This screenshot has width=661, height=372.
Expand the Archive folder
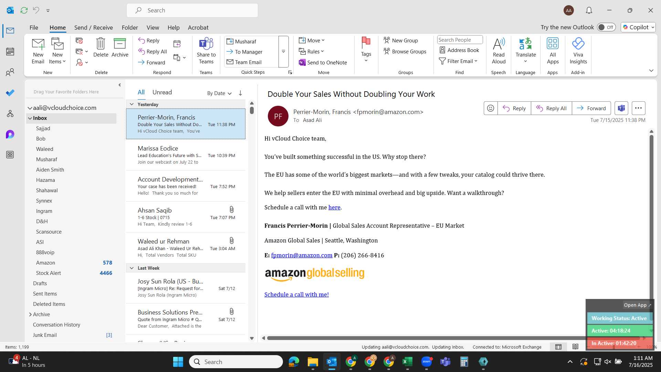tap(30, 314)
